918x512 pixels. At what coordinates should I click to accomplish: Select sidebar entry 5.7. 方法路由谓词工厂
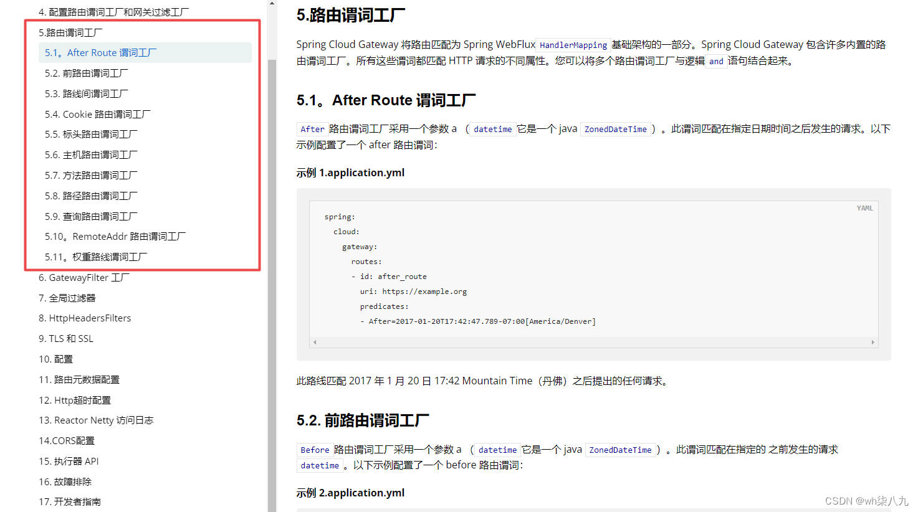point(91,176)
